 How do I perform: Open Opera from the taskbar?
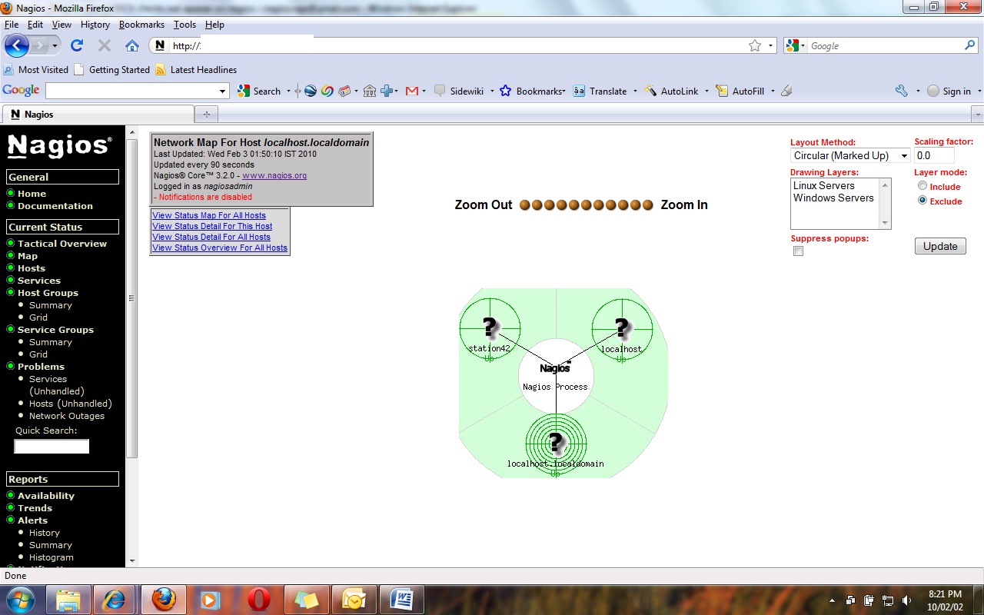258,599
